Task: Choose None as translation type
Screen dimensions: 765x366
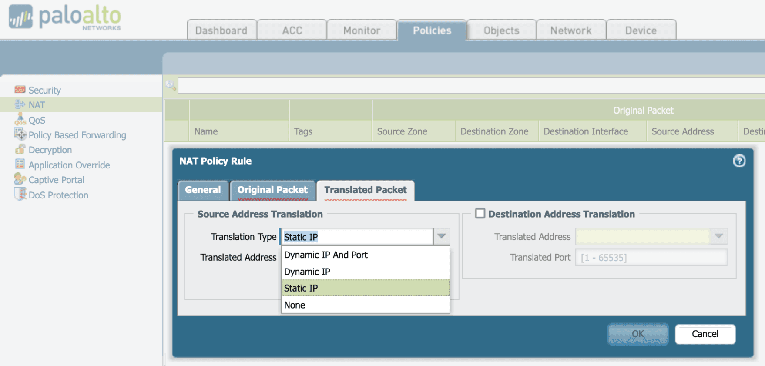Action: coord(294,305)
